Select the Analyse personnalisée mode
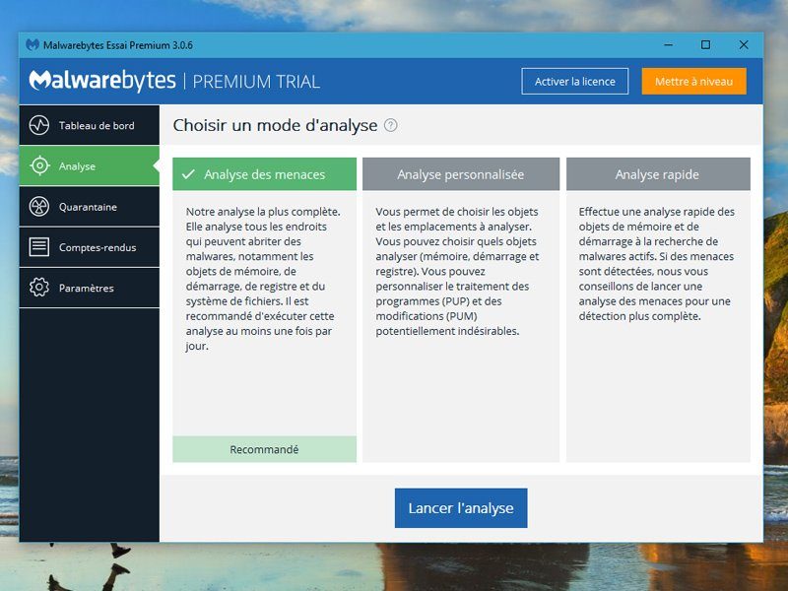The image size is (788, 591). click(461, 174)
